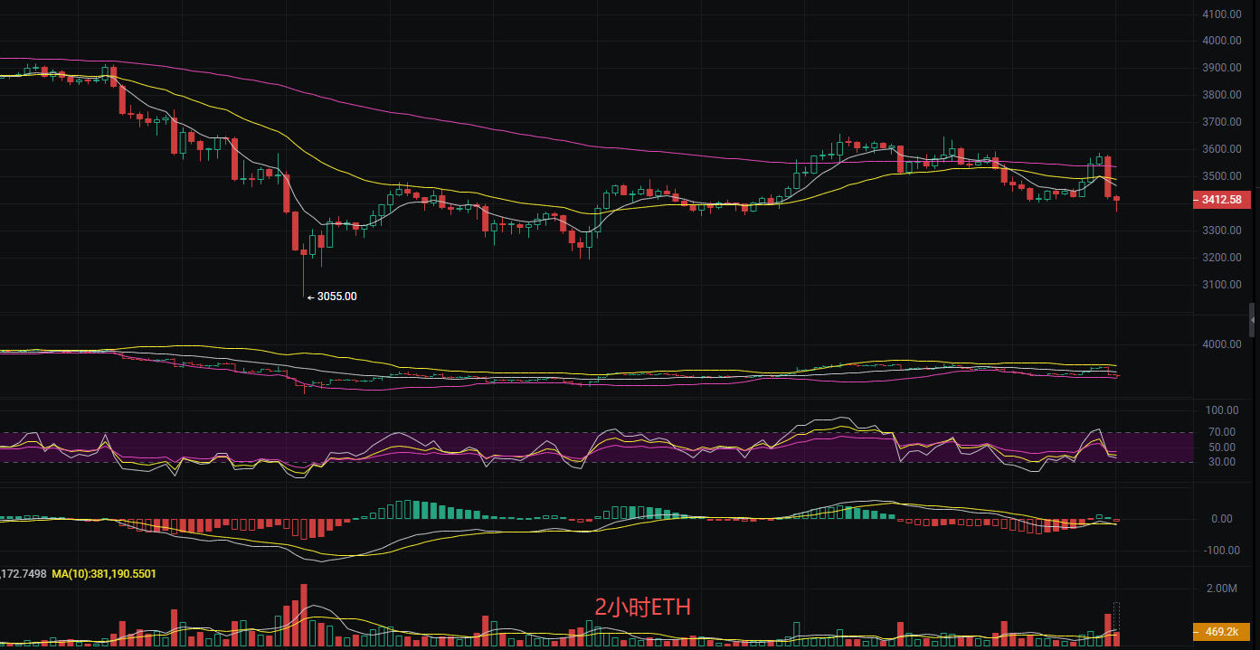
Task: Select the yellow MA(10) volume label
Action: click(104, 574)
